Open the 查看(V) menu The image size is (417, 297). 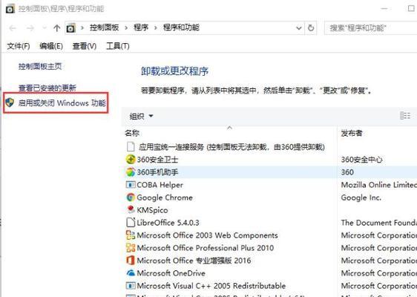click(85, 46)
